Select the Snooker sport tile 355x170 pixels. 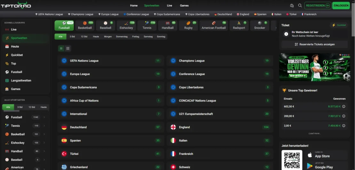click(260, 26)
